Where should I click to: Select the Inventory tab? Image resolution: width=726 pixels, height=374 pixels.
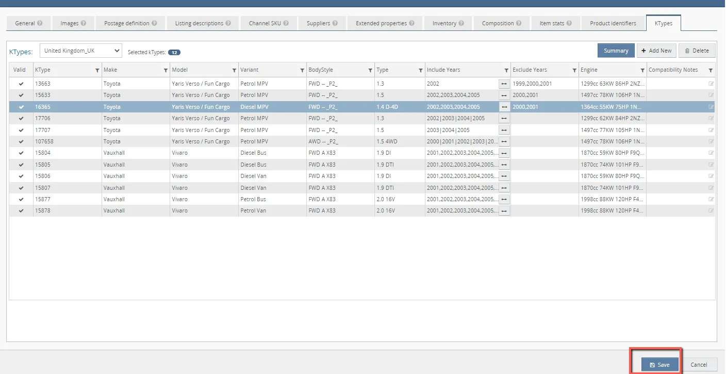448,23
